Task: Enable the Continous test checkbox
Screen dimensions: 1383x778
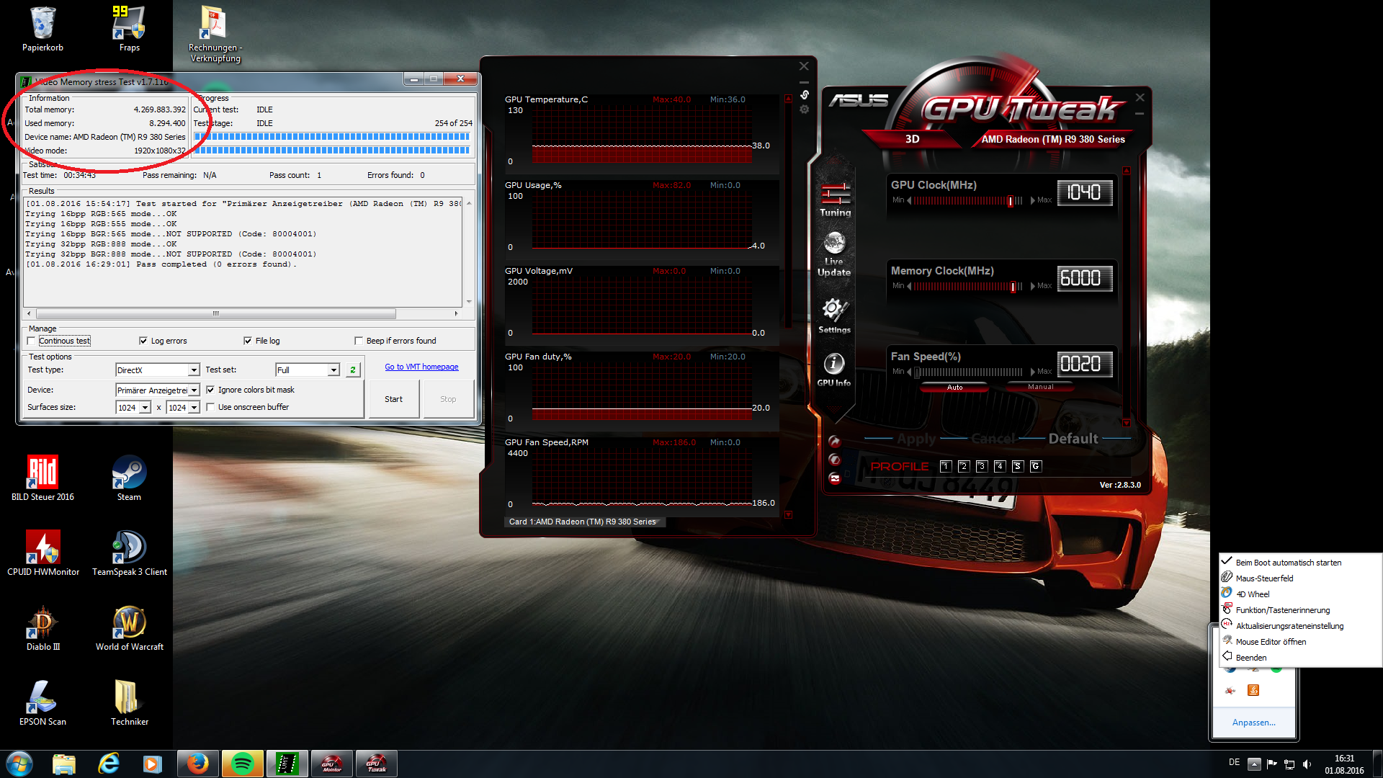Action: [x=31, y=341]
